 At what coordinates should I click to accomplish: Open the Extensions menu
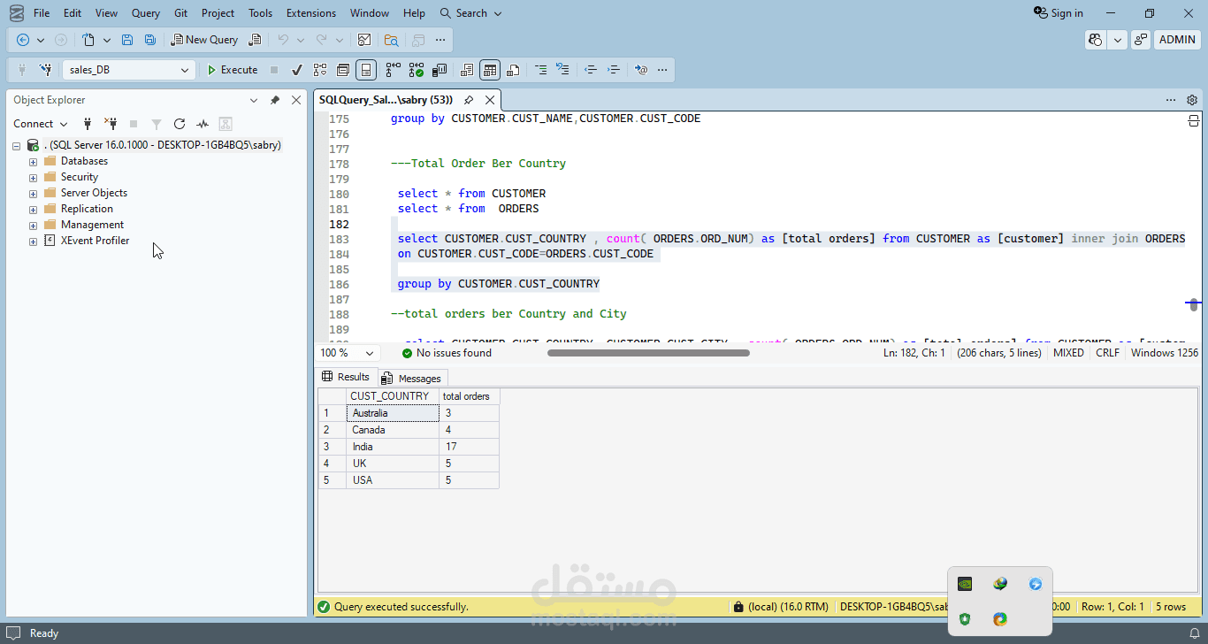coord(311,13)
